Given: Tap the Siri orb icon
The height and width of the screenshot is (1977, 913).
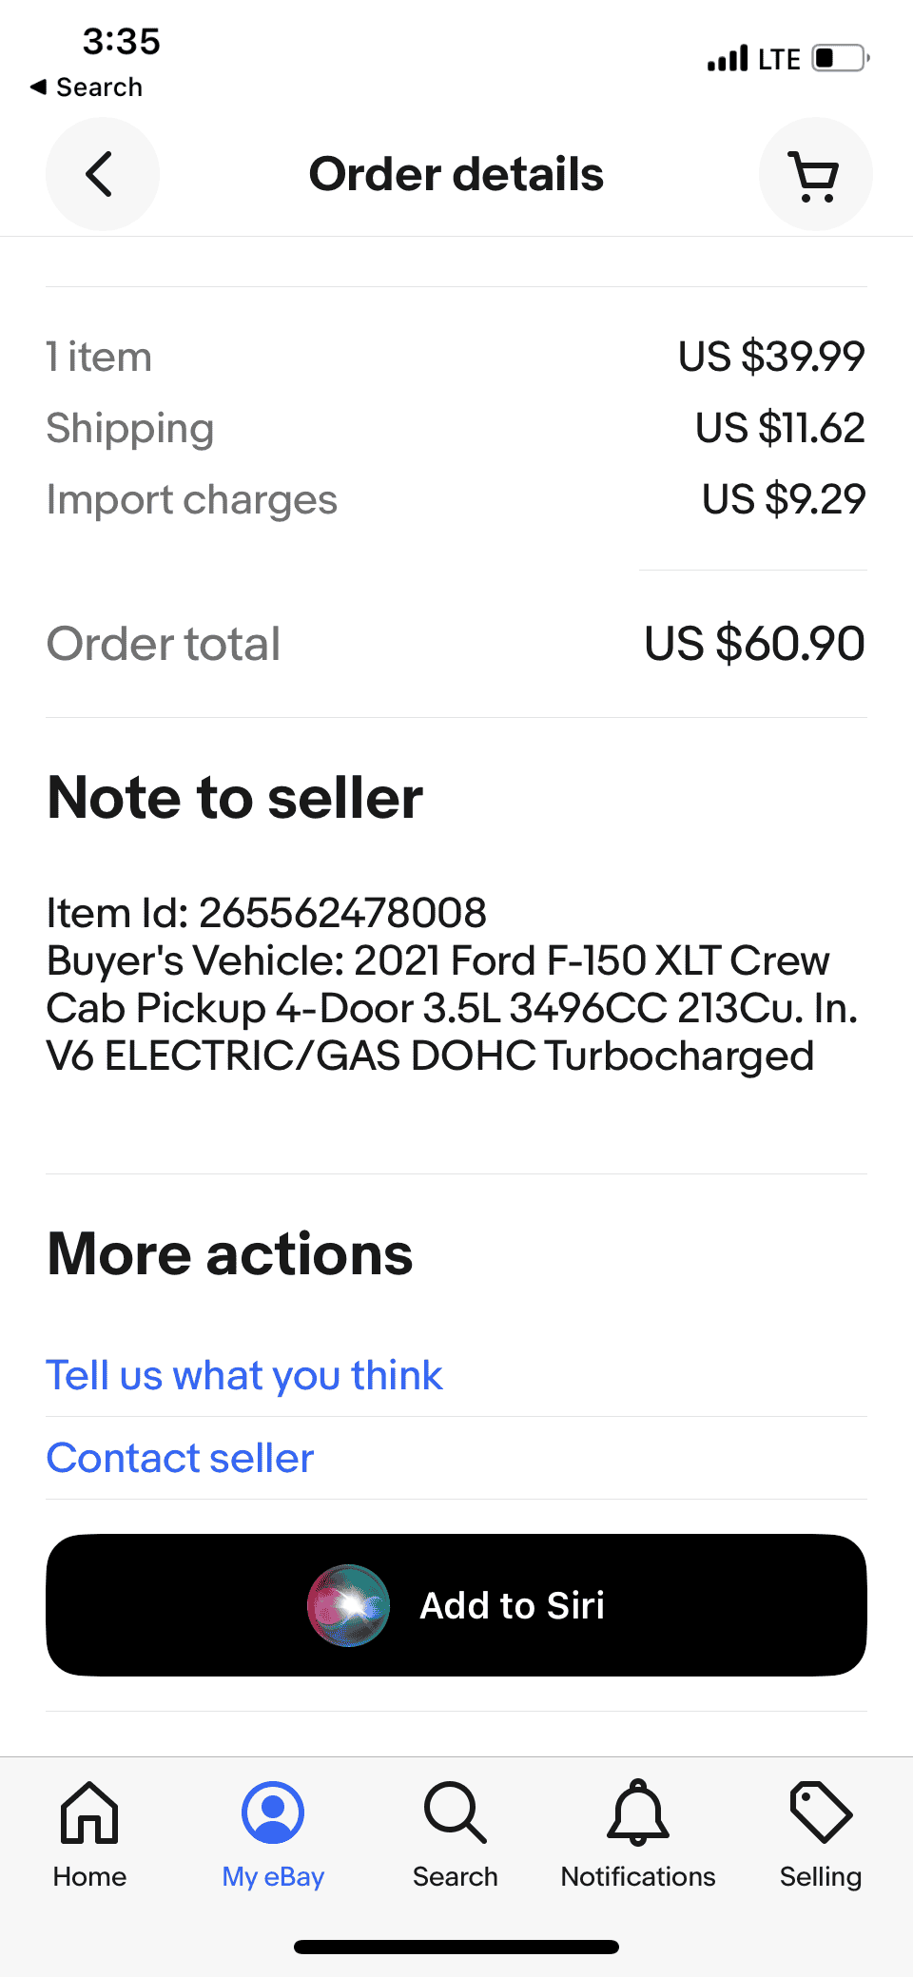Looking at the screenshot, I should (x=348, y=1605).
